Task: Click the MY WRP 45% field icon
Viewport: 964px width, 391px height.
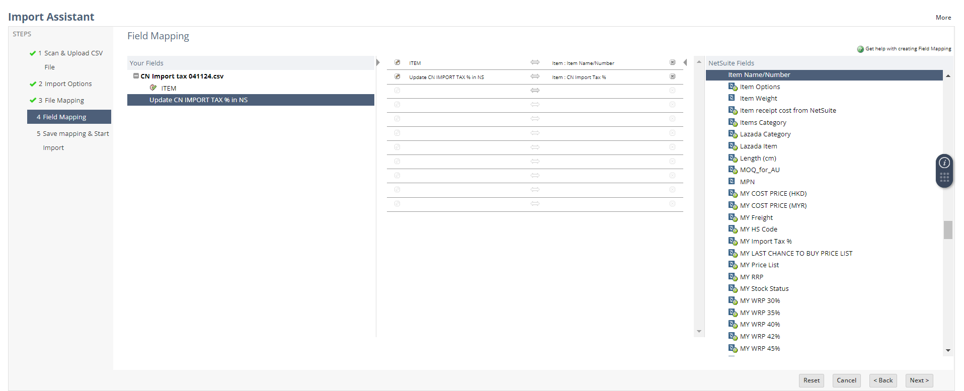Action: [733, 348]
